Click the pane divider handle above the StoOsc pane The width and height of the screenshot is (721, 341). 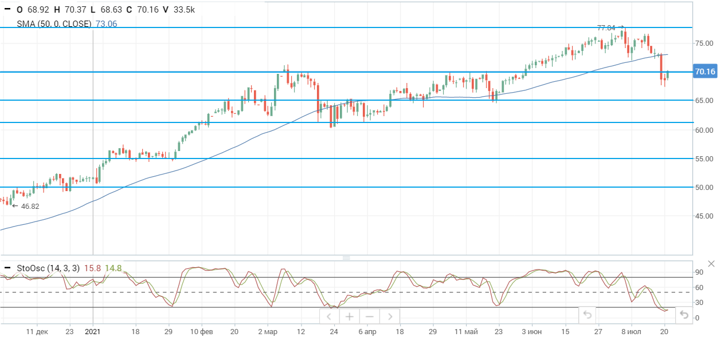click(346, 258)
